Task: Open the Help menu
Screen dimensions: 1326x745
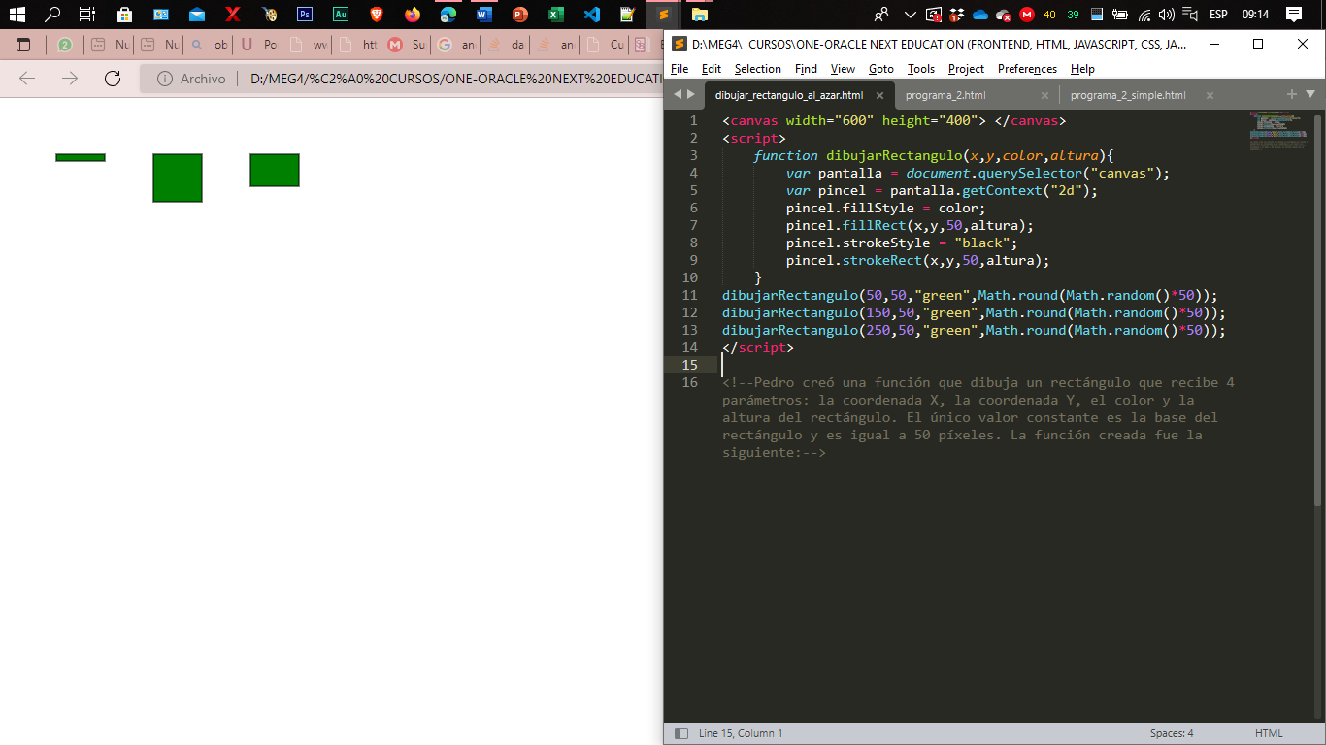Action: coord(1082,69)
